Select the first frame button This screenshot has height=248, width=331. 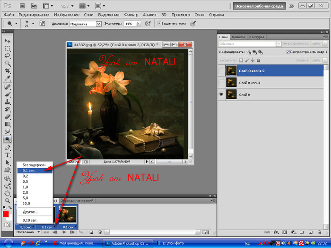pos(46,232)
